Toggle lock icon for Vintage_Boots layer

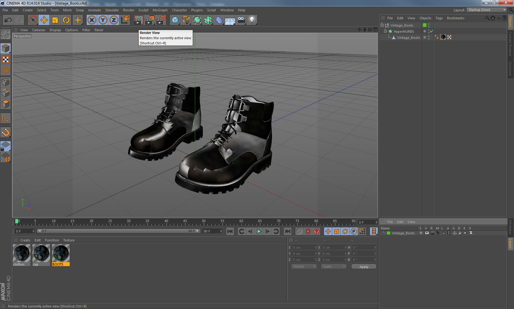coord(443,233)
